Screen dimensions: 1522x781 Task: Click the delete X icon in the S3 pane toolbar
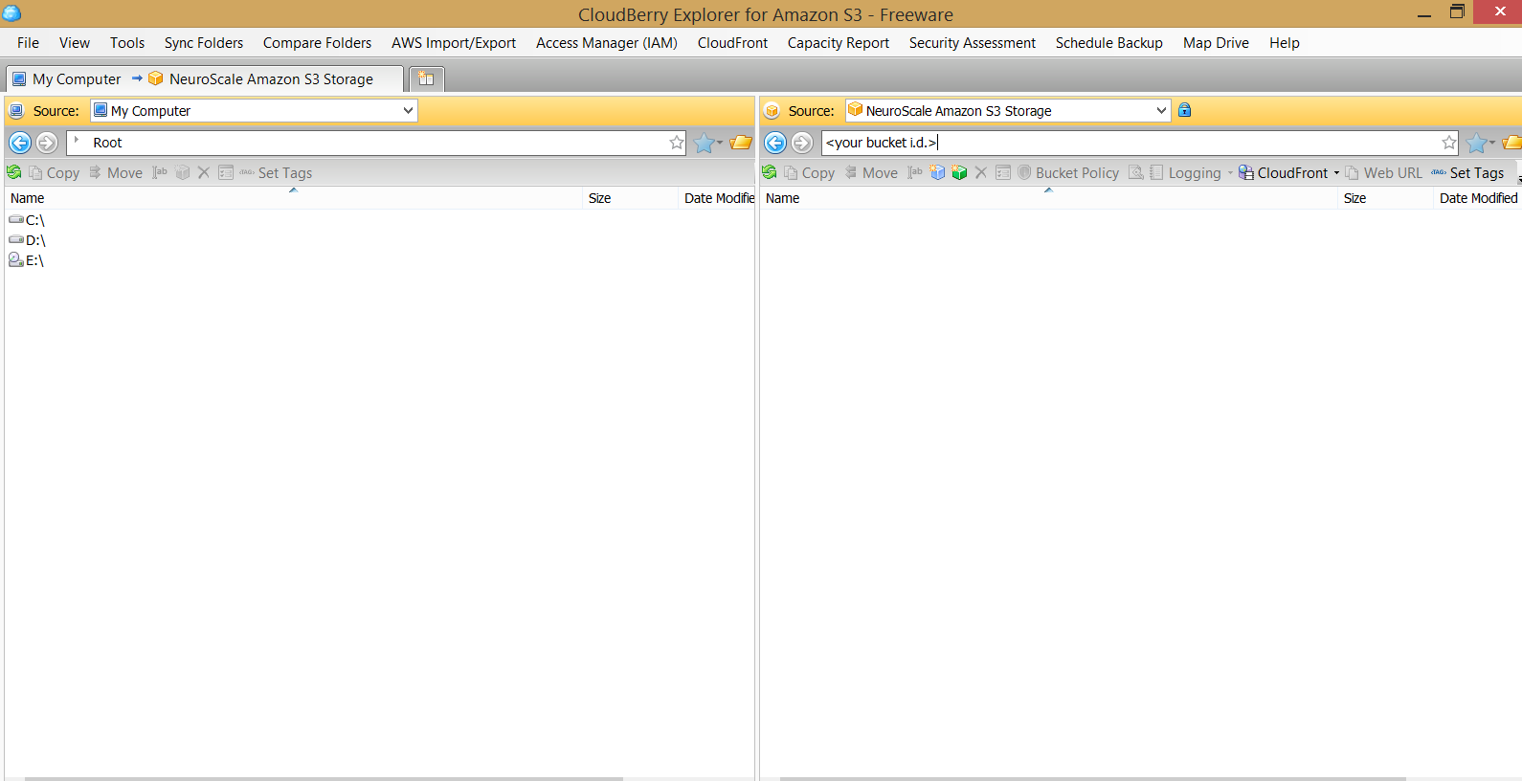(980, 172)
